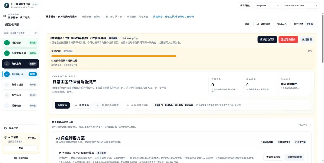This screenshot has width=324, height=163.
Task: Go to 卷战略 step in sidebar
Action: tap(21, 74)
